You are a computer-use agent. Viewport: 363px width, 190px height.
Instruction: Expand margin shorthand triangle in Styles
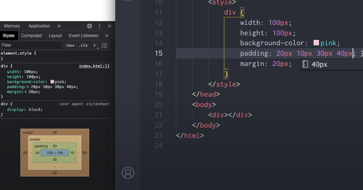pos(26,92)
